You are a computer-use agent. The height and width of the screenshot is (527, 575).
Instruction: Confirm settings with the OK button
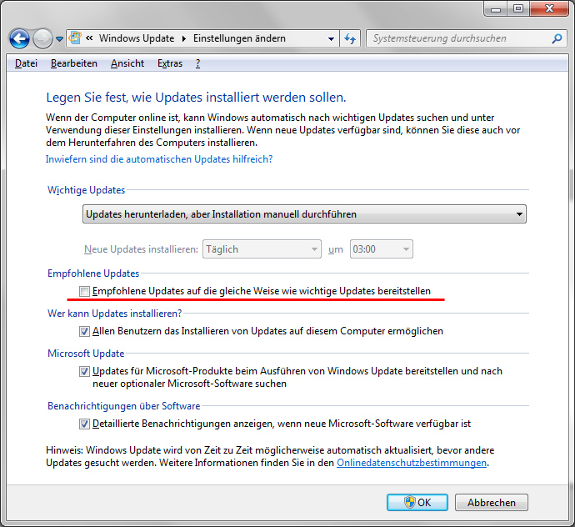coord(417,503)
